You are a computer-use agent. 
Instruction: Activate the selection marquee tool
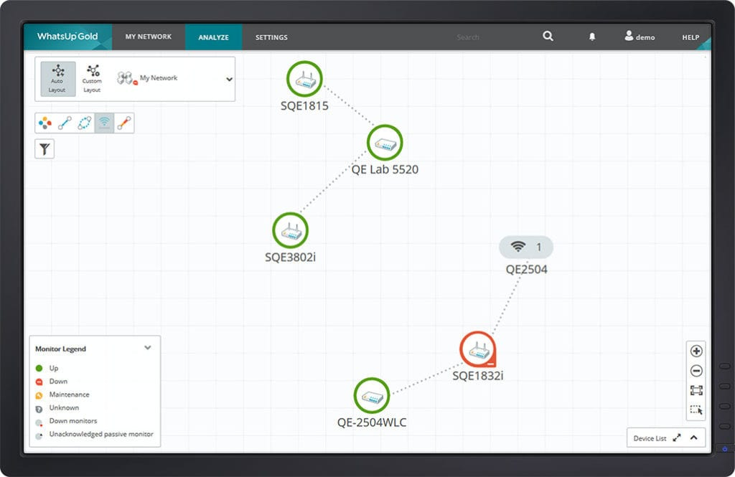(696, 410)
